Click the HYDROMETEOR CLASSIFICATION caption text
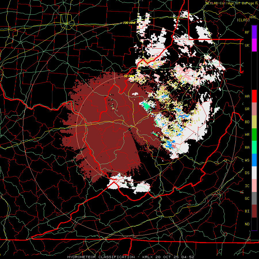Screen dimensions: 259x259 click(101, 257)
